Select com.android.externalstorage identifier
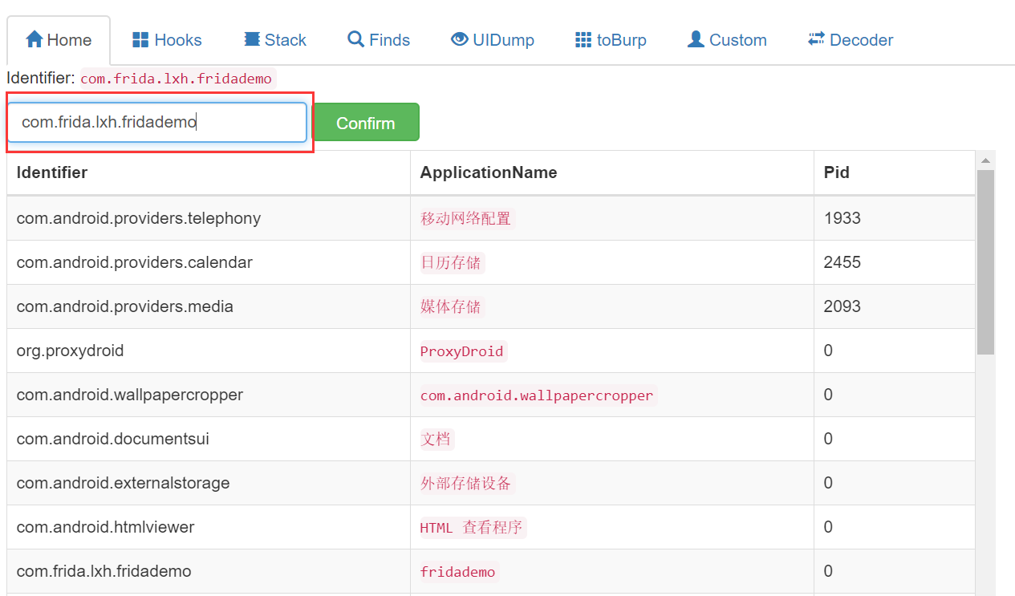The width and height of the screenshot is (1015, 596). (124, 483)
